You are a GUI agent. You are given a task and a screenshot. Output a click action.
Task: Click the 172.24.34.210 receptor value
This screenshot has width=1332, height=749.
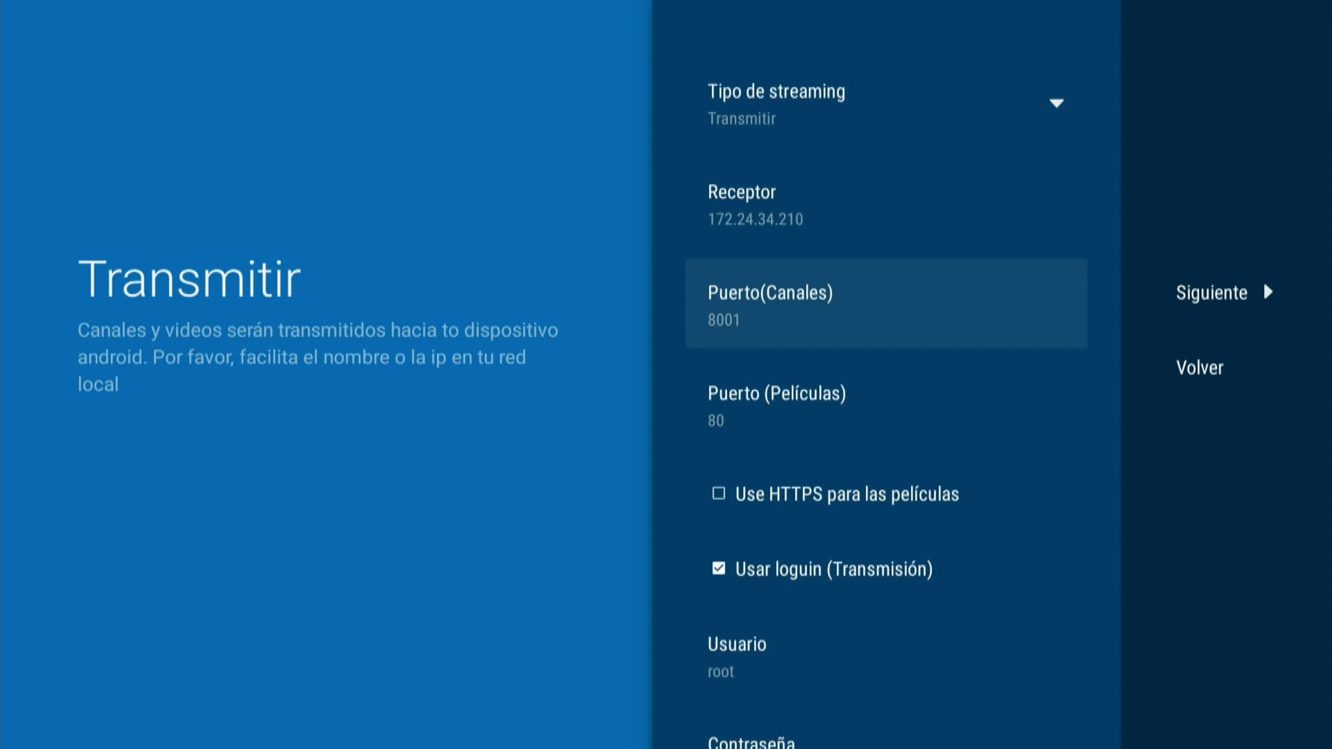pyautogui.click(x=755, y=220)
